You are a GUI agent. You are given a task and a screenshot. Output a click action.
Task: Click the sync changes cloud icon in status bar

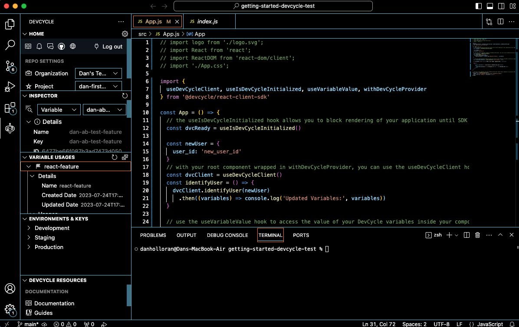click(x=44, y=324)
